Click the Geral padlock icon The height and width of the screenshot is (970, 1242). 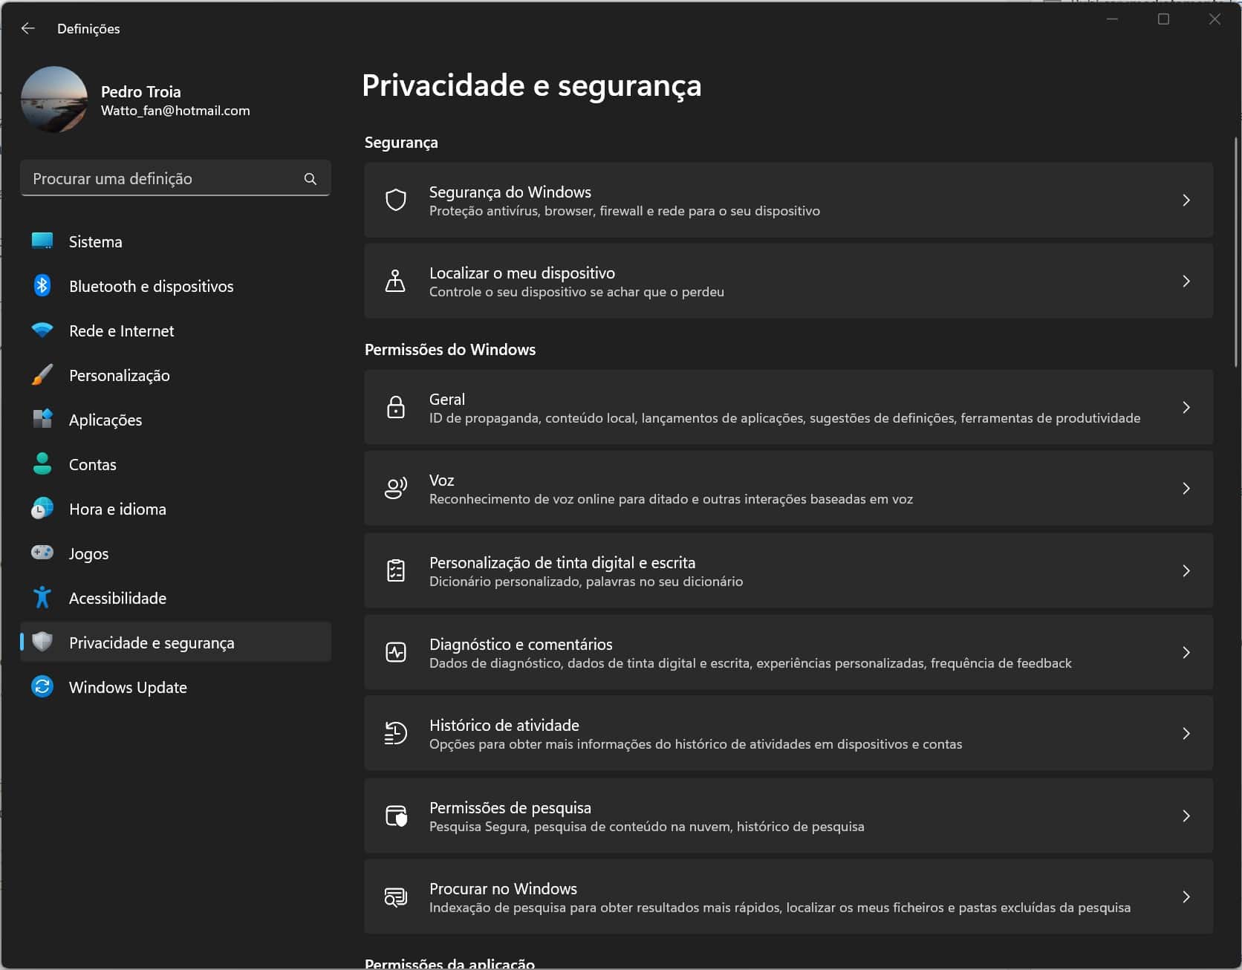click(x=396, y=408)
